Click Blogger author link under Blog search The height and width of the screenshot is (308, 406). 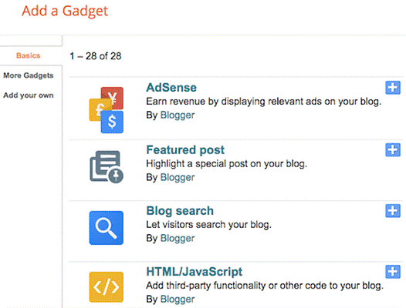click(178, 239)
